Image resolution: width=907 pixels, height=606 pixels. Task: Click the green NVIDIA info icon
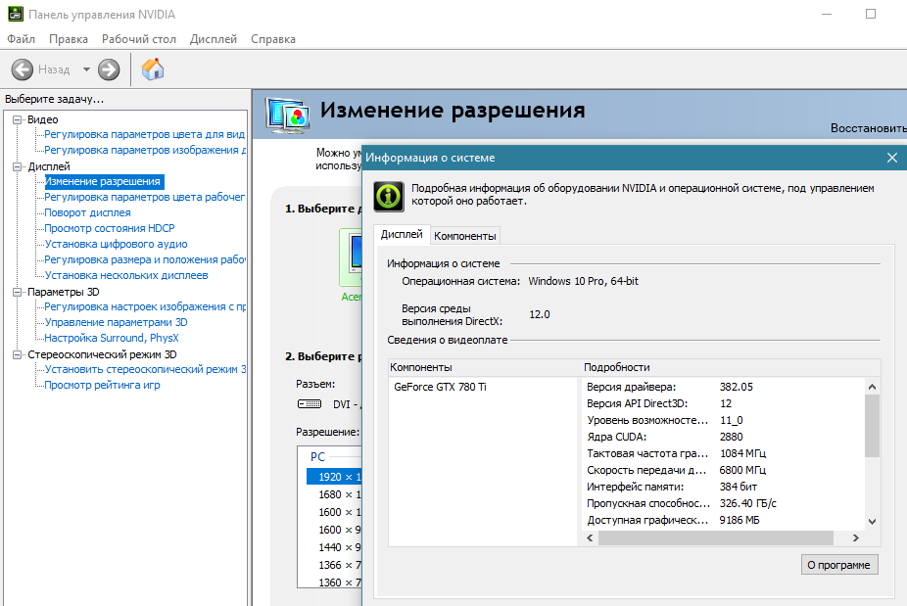[x=390, y=194]
